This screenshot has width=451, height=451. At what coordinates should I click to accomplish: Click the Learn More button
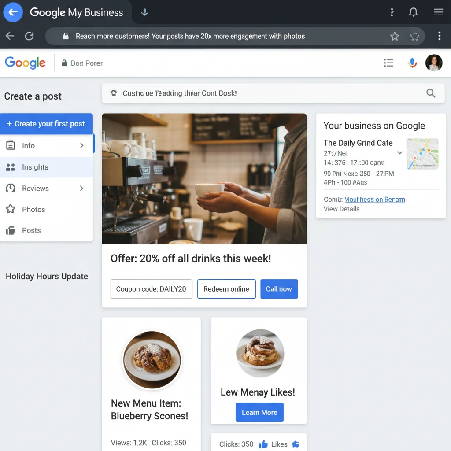point(259,412)
